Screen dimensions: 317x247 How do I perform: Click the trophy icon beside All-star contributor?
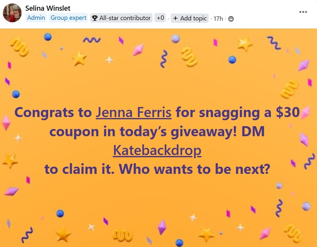point(95,18)
